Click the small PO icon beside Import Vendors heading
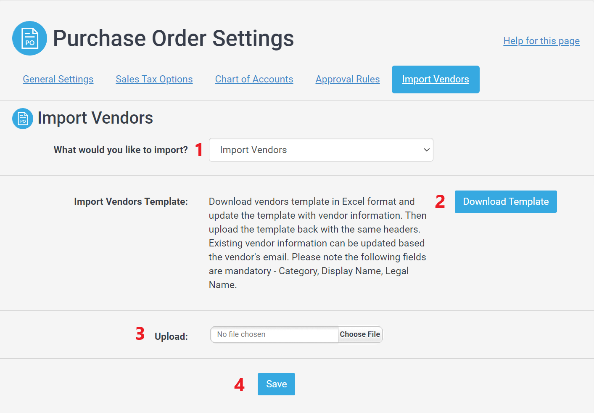 click(23, 119)
